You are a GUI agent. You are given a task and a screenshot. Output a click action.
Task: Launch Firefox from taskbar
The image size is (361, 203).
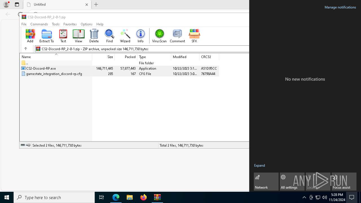[x=144, y=197]
